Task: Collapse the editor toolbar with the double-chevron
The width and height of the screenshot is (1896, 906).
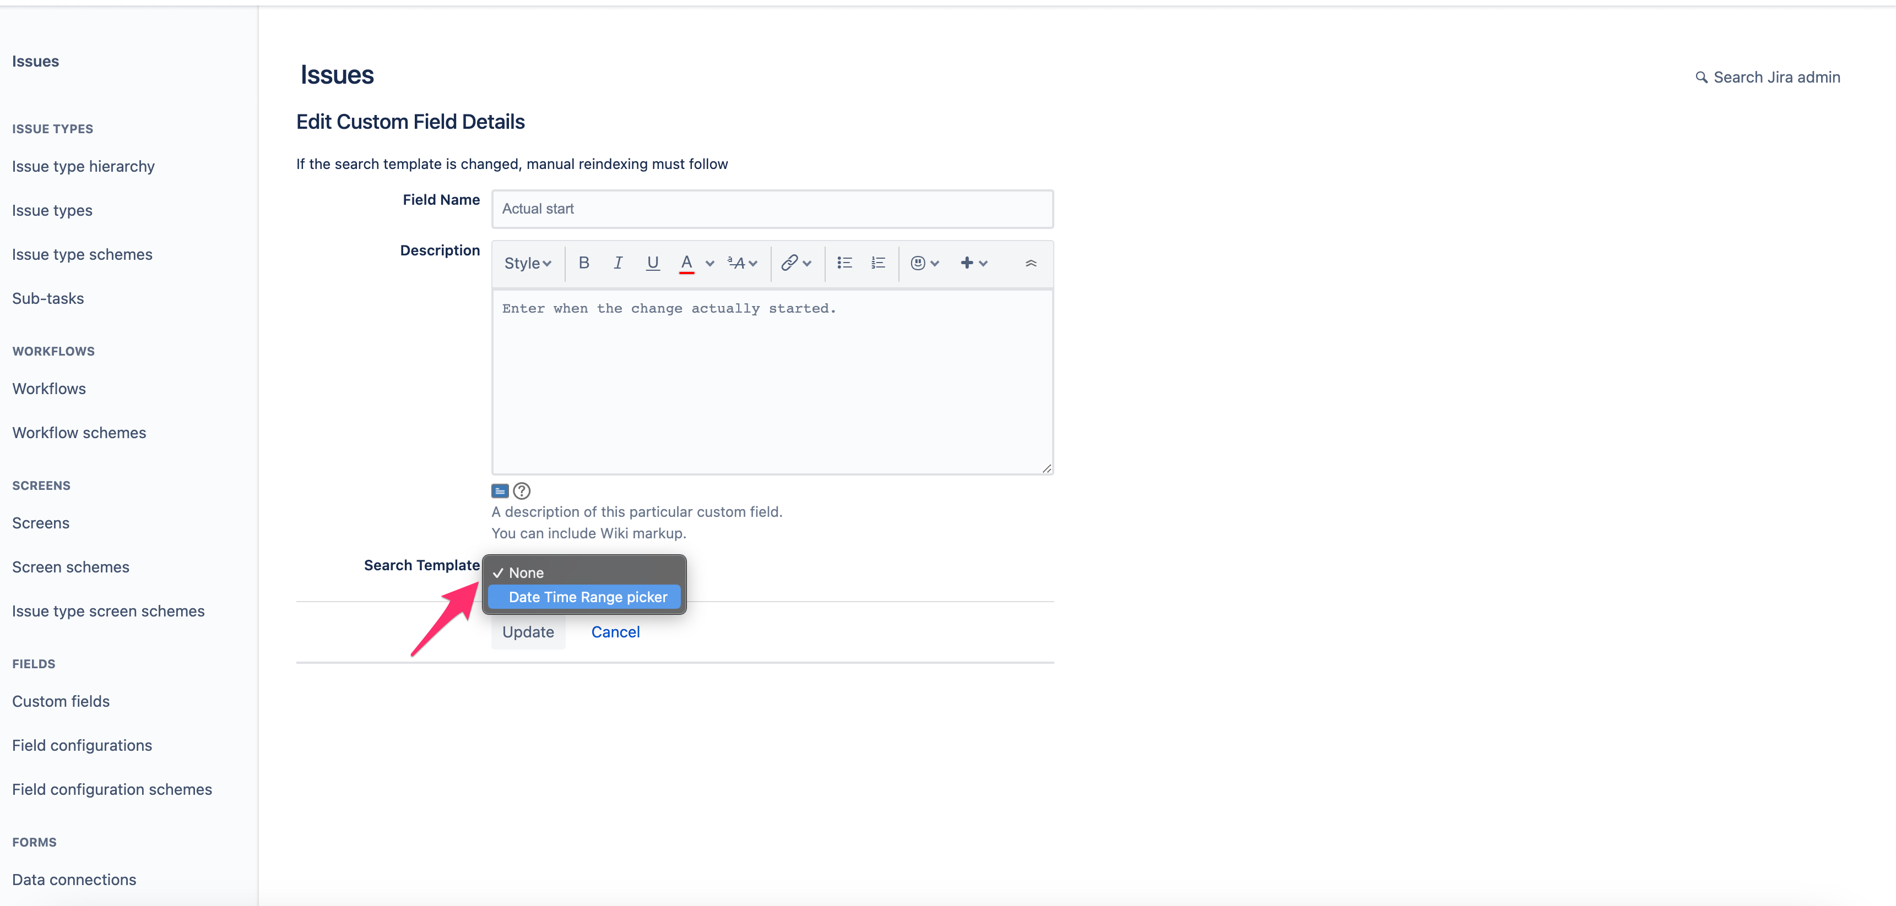Action: tap(1031, 263)
